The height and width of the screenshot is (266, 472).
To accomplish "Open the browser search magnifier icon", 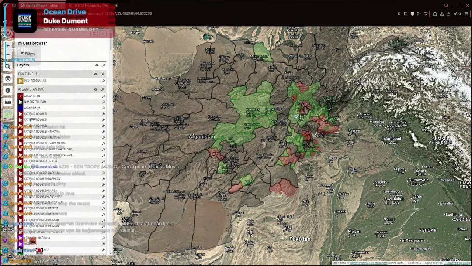I will [446, 6].
